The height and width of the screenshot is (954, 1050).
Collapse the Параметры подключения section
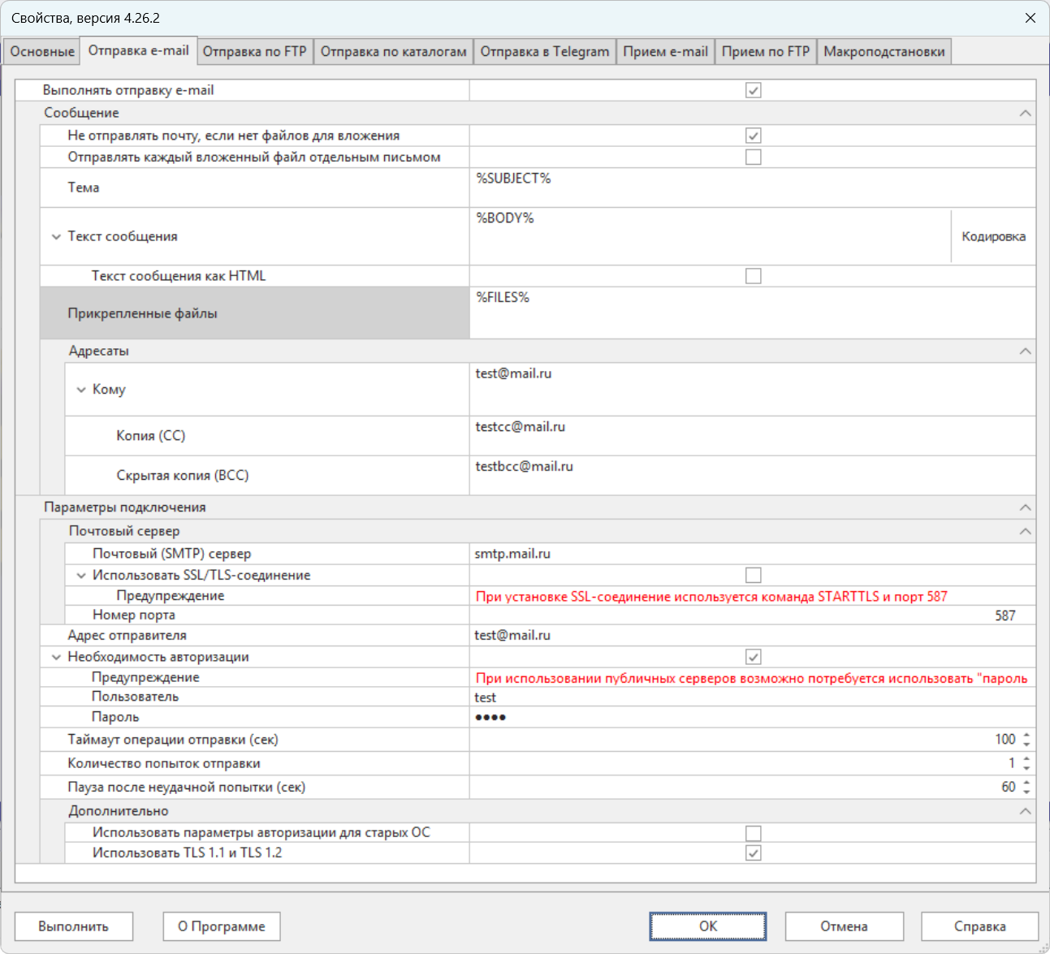pyautogui.click(x=1025, y=507)
